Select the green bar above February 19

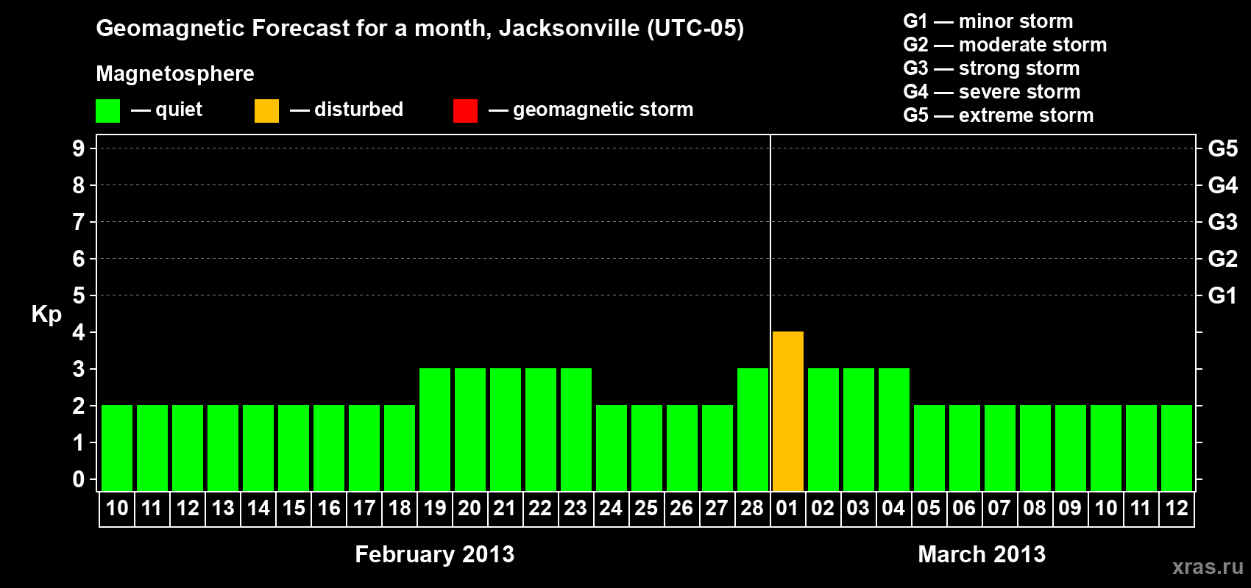pyautogui.click(x=435, y=429)
